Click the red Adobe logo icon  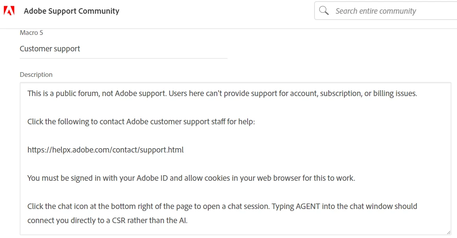pos(9,11)
